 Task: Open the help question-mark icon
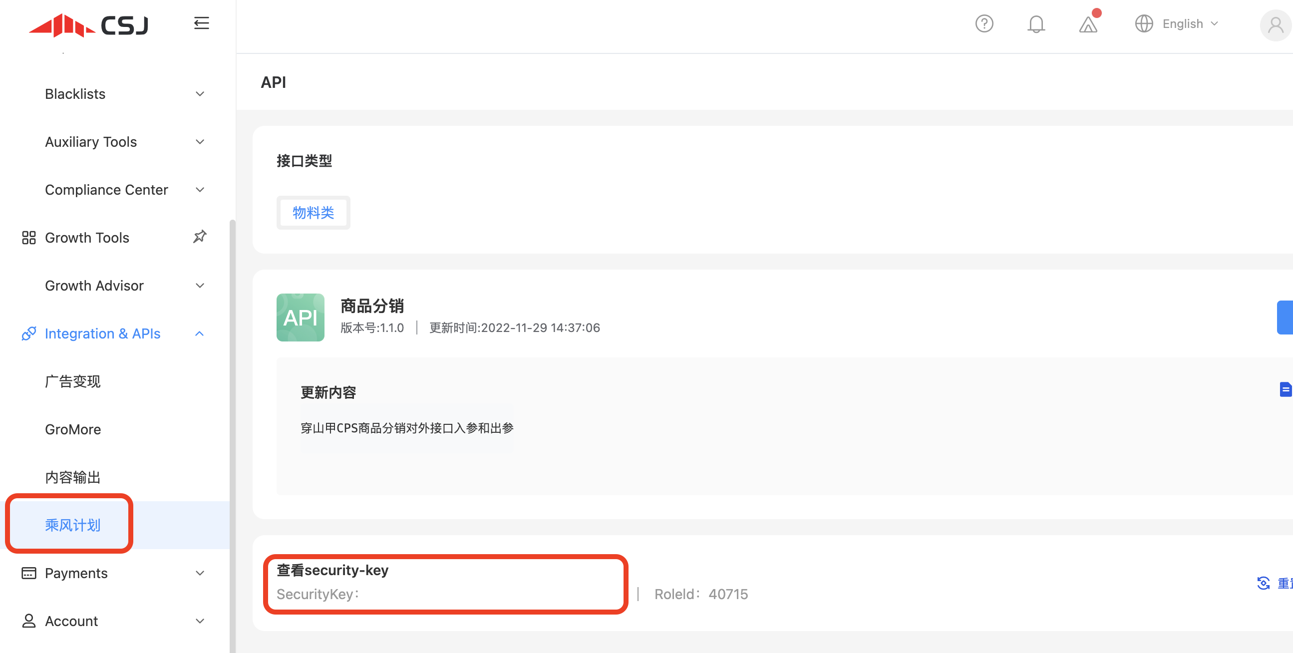coord(984,23)
